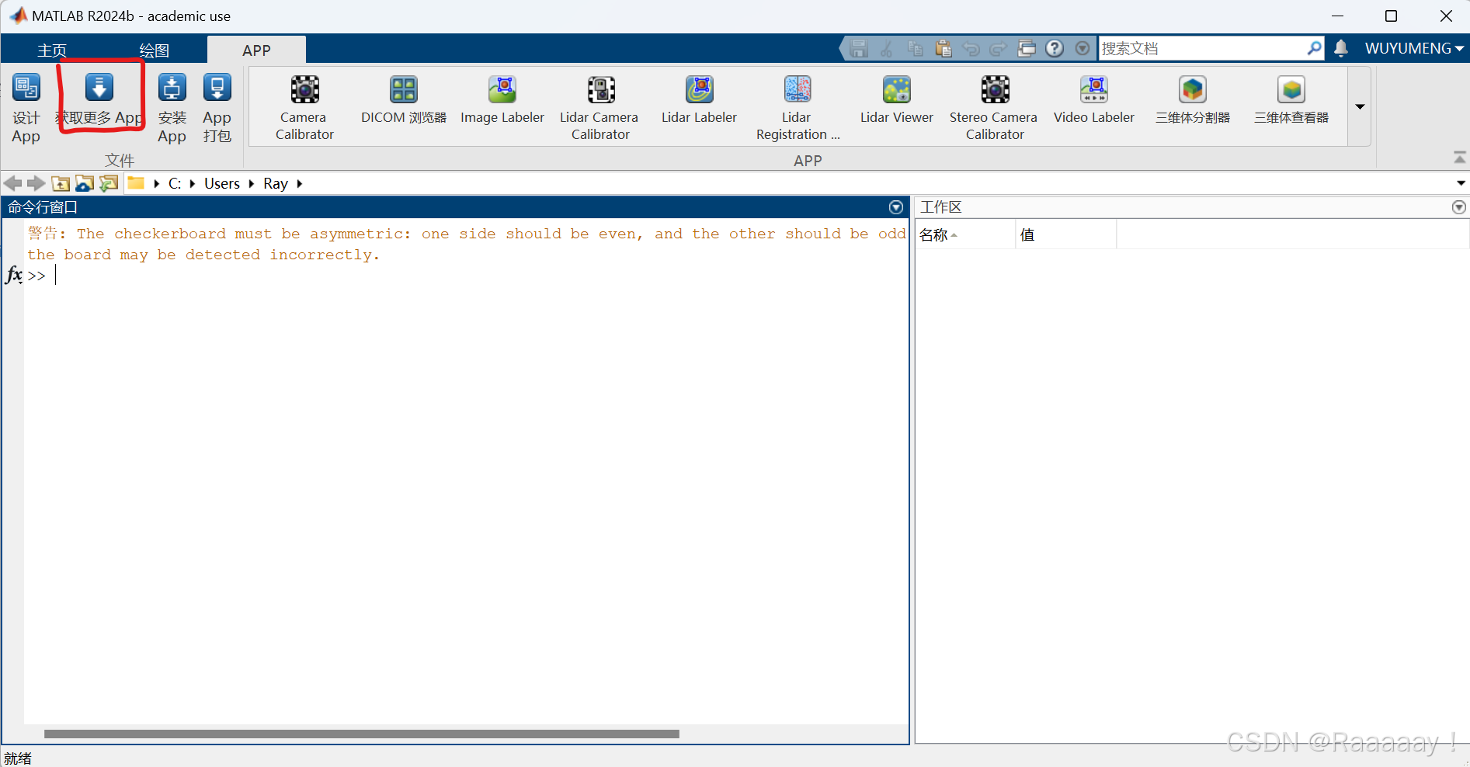Click the C: drive in path
Image resolution: width=1470 pixels, height=767 pixels.
tap(175, 184)
